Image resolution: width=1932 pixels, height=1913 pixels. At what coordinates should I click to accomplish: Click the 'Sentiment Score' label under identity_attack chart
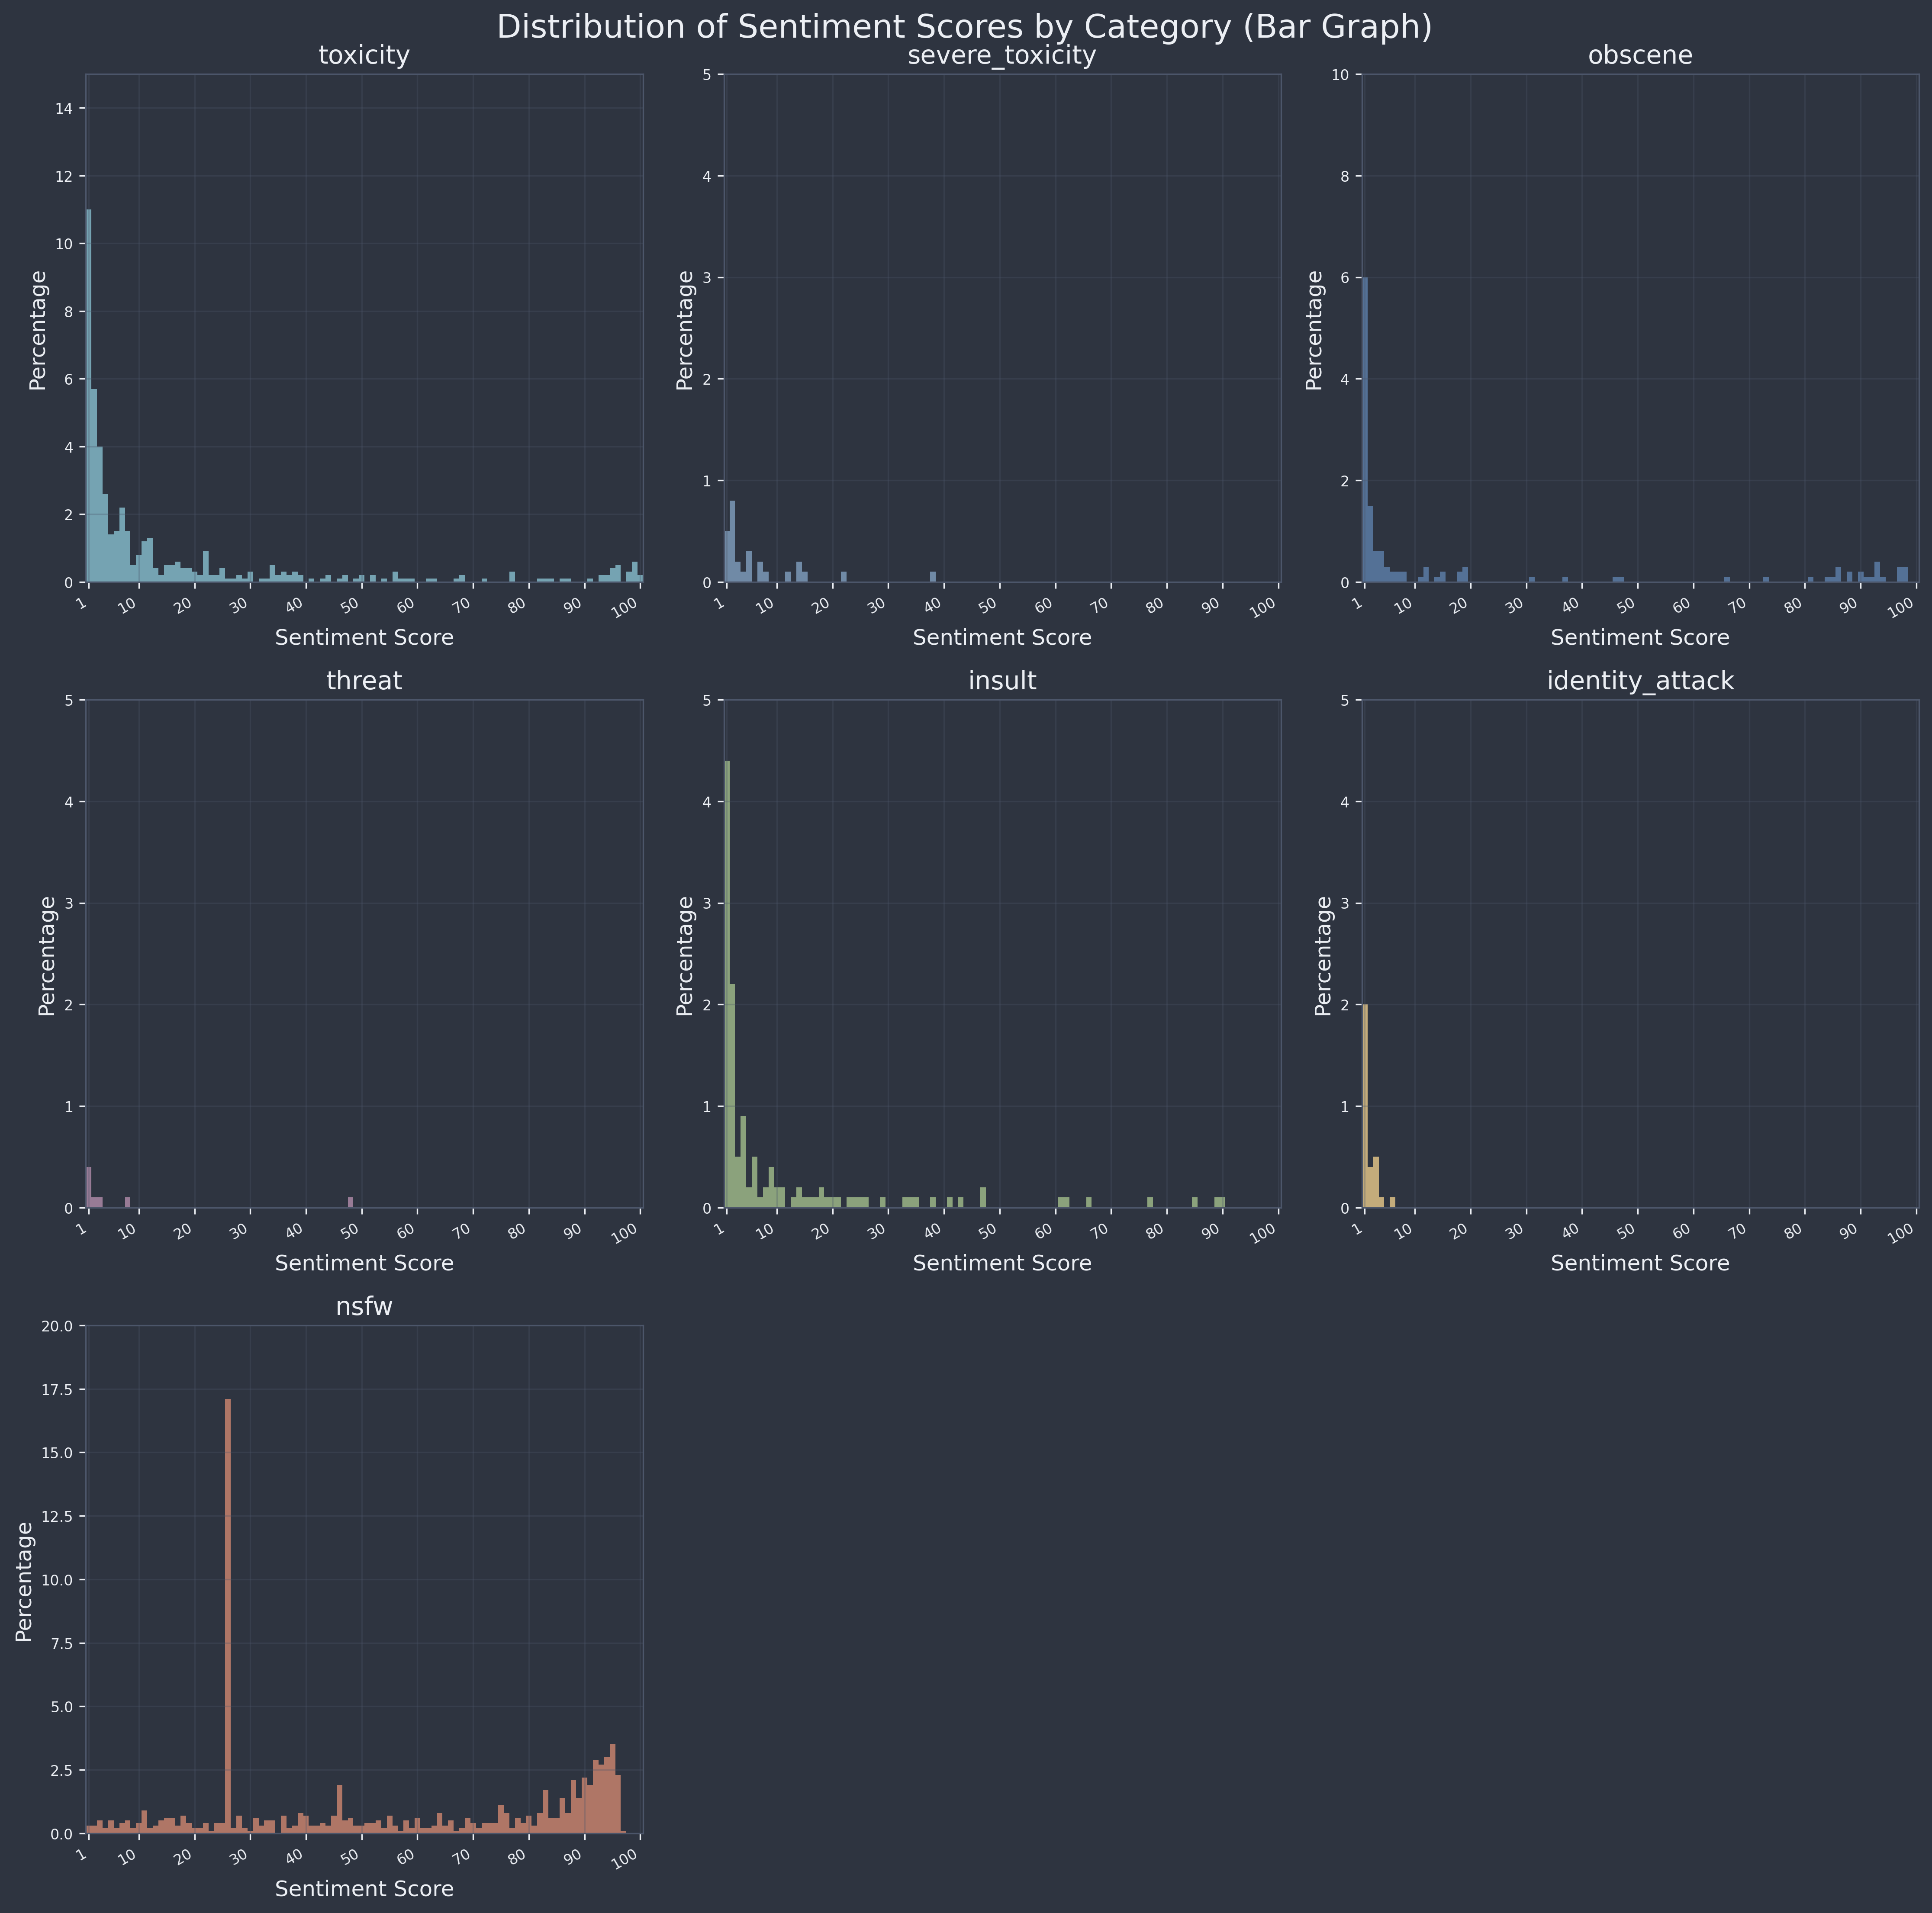[1640, 1263]
